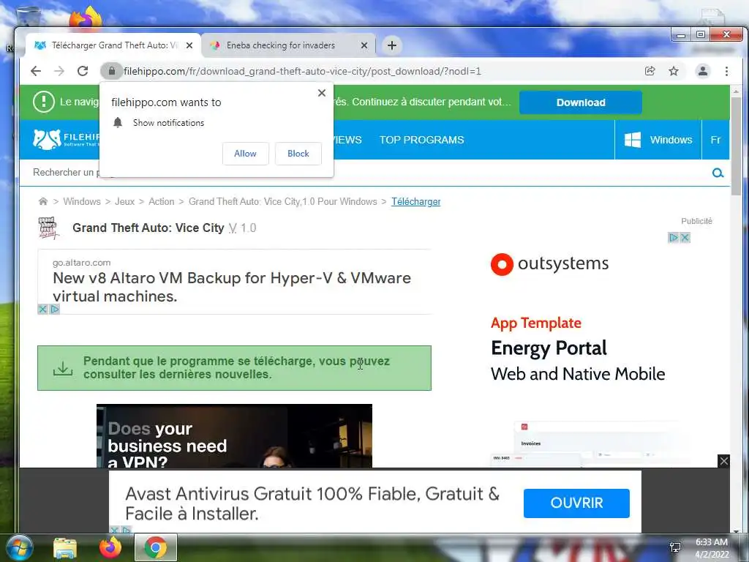Select the Télécharger Grand Theft Auto tab
Viewport: 749px width, 562px height.
113,45
